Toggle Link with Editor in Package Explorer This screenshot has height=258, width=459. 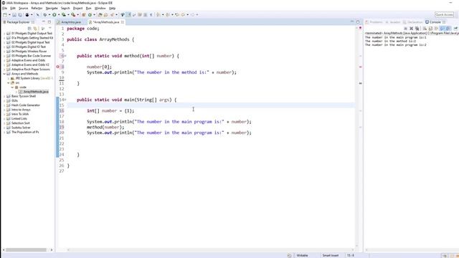(35, 29)
